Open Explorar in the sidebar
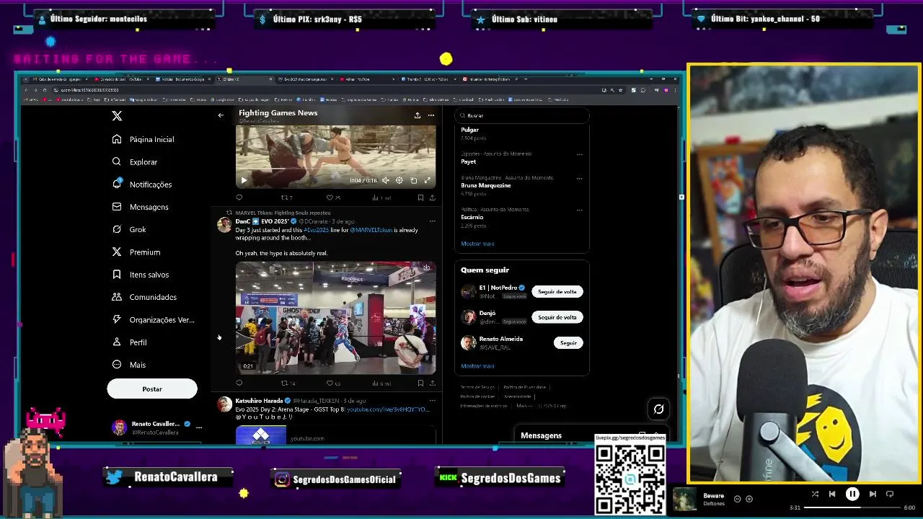Screen dimensions: 923x519 coord(135,162)
